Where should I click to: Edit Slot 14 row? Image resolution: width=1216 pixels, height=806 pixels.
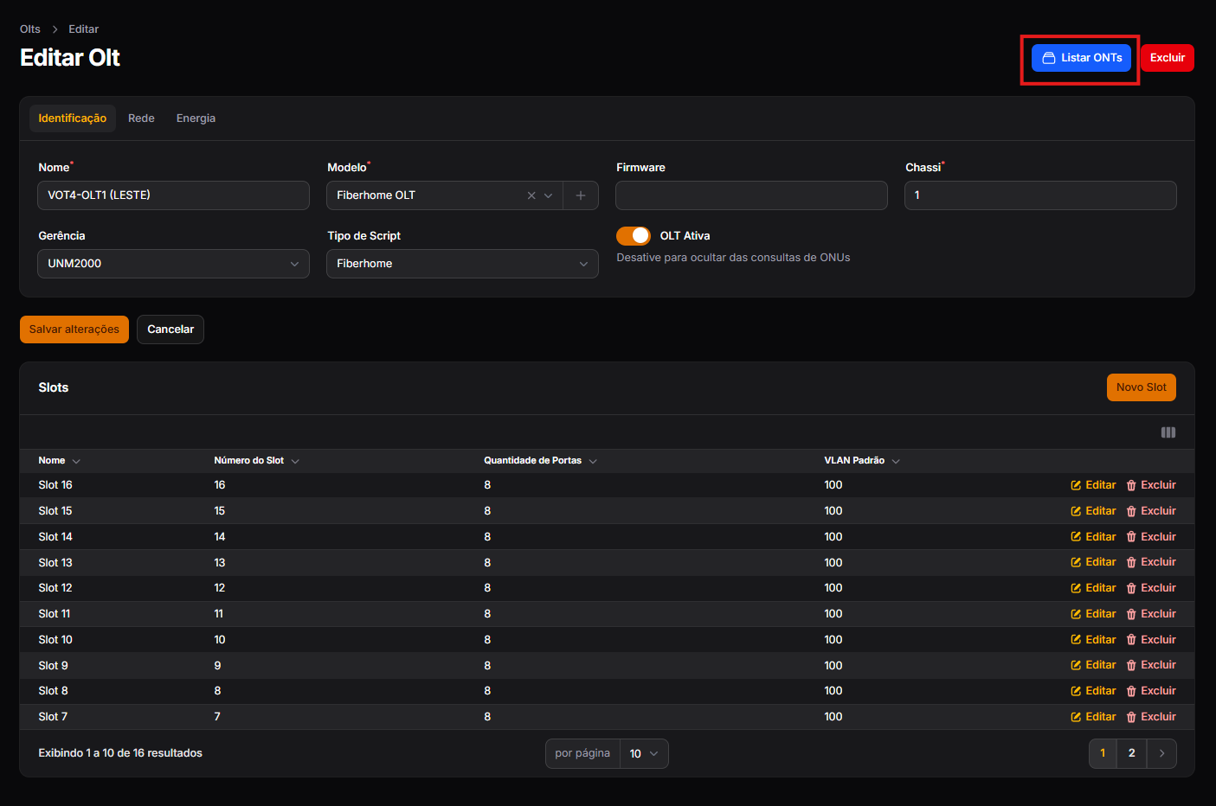pos(1093,537)
